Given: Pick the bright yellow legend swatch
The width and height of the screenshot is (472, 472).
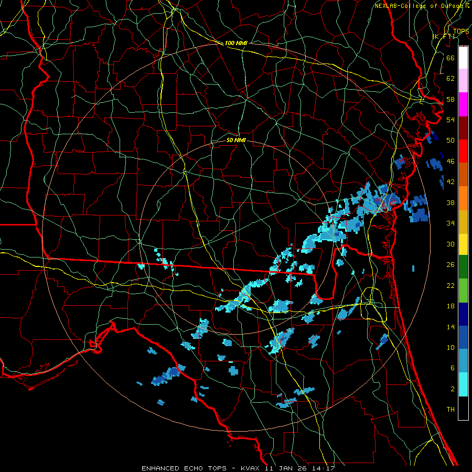Looking at the screenshot, I should (x=463, y=244).
